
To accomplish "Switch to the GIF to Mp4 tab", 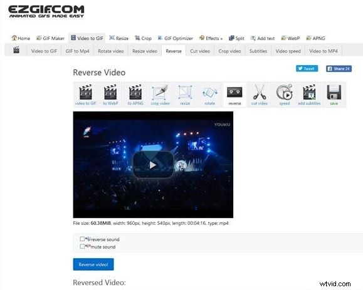I will pos(77,51).
